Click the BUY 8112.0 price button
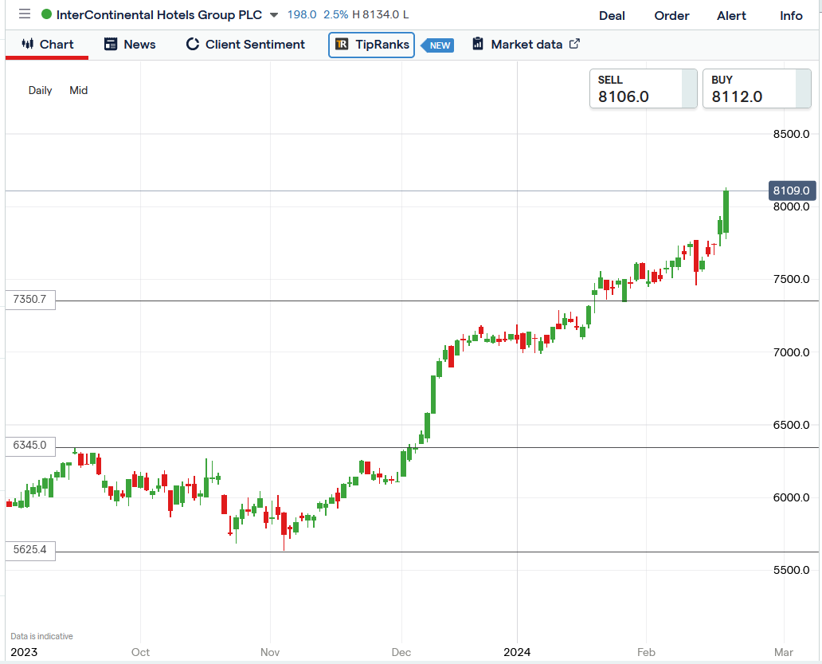The width and height of the screenshot is (822, 664). [x=757, y=88]
